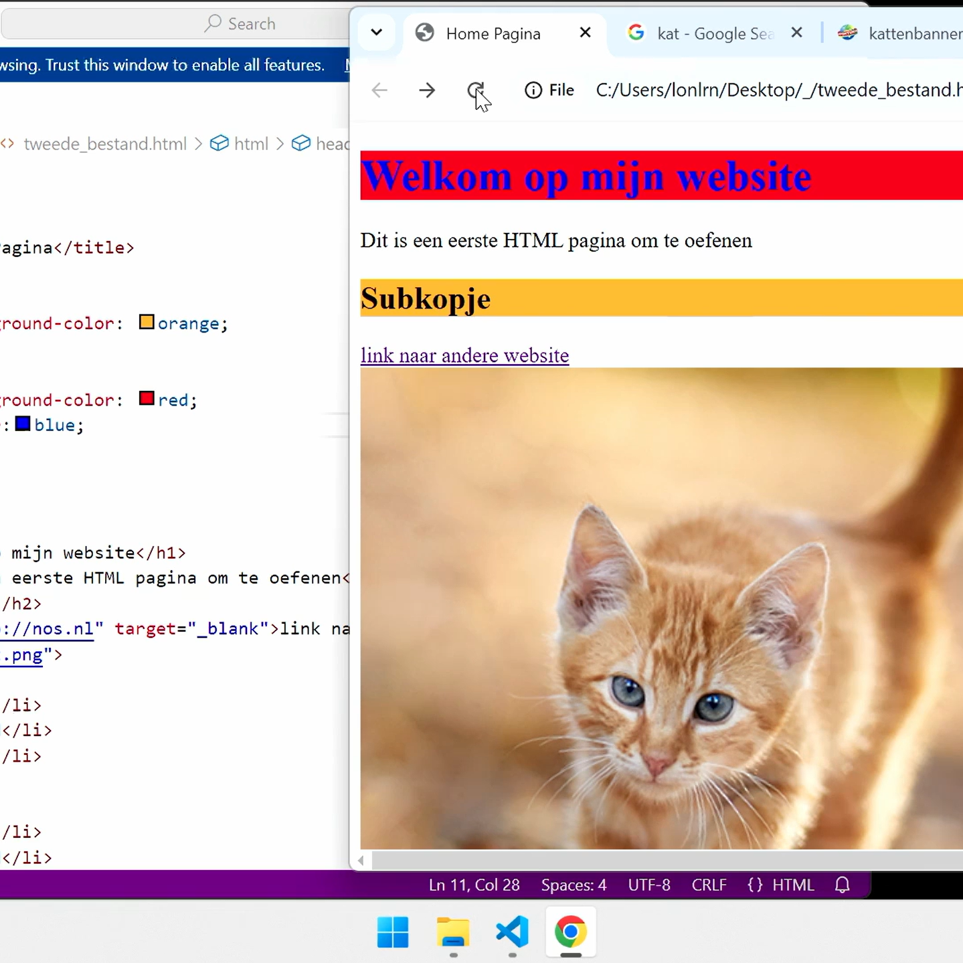The height and width of the screenshot is (963, 963).
Task: Close the Home Pagina tab
Action: point(585,33)
